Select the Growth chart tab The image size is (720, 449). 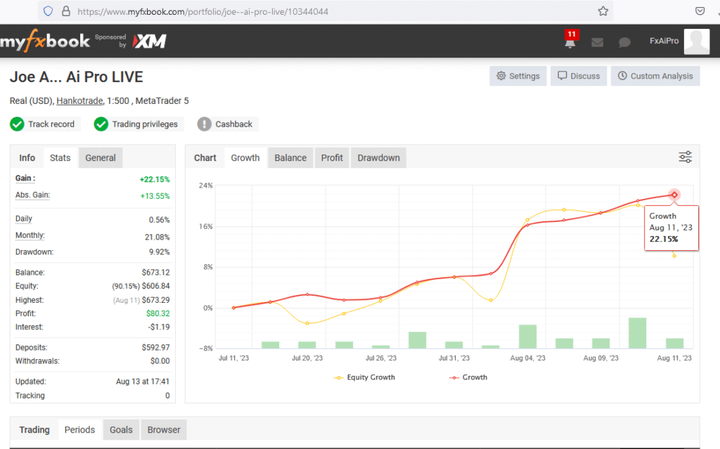(x=245, y=158)
